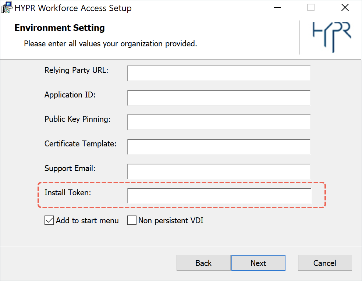Focus the Application ID text box
Image resolution: width=362 pixels, height=281 pixels.
pos(219,98)
